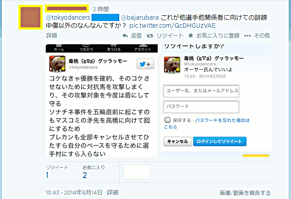Open the ホーム tab in embedded image
The width and height of the screenshot is (291, 199).
tap(59, 48)
